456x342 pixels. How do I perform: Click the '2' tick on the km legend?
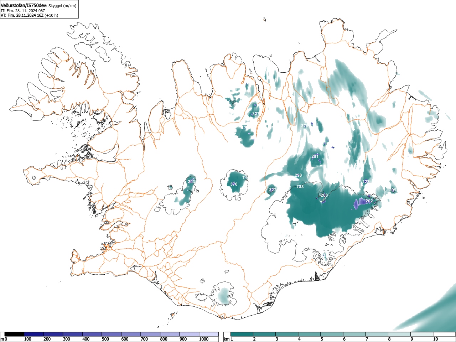point(254,339)
